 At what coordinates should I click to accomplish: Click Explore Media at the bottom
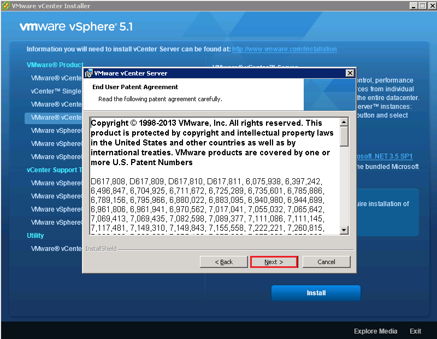(x=375, y=331)
